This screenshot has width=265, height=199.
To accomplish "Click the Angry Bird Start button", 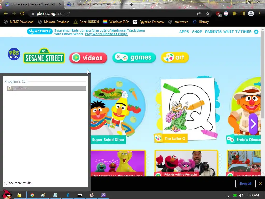I will (x=7, y=195).
